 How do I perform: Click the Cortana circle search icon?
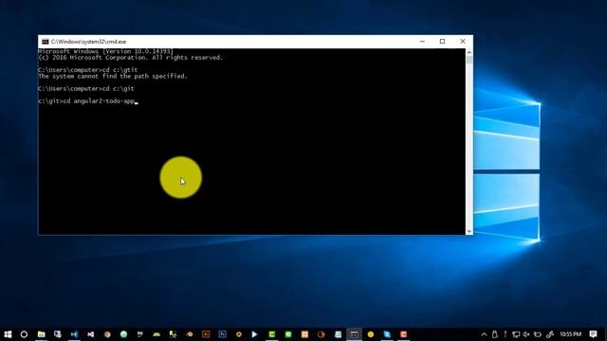tap(24, 334)
